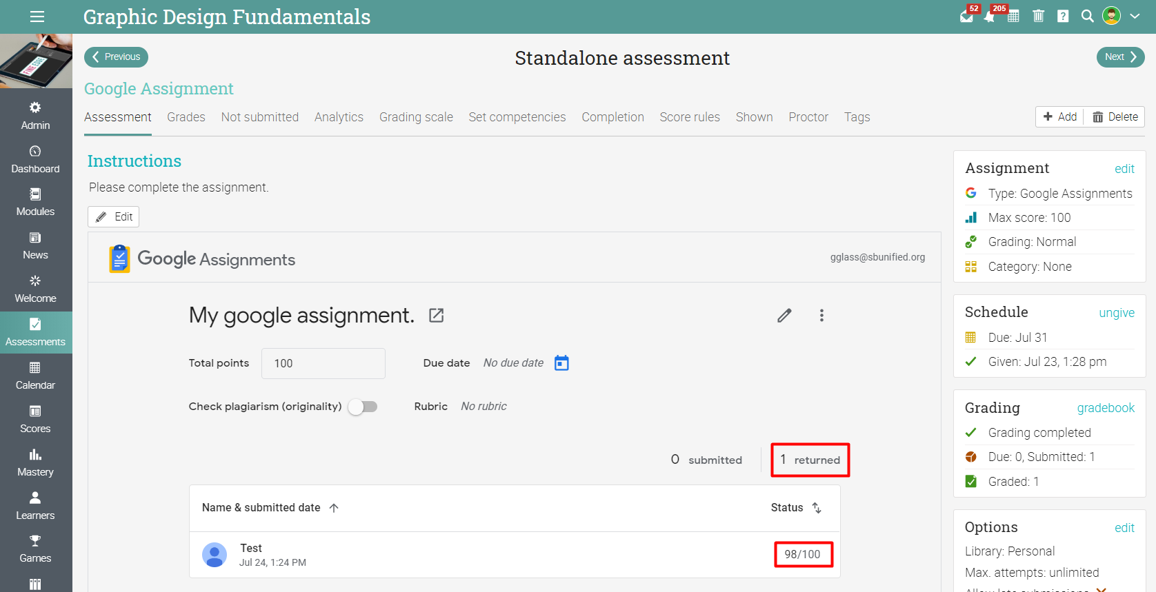This screenshot has width=1156, height=592.
Task: Click the 98/100 grade
Action: (803, 554)
